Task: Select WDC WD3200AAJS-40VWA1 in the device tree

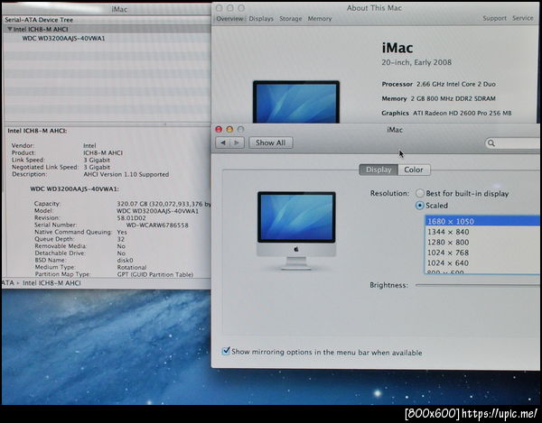Action: tap(63, 38)
